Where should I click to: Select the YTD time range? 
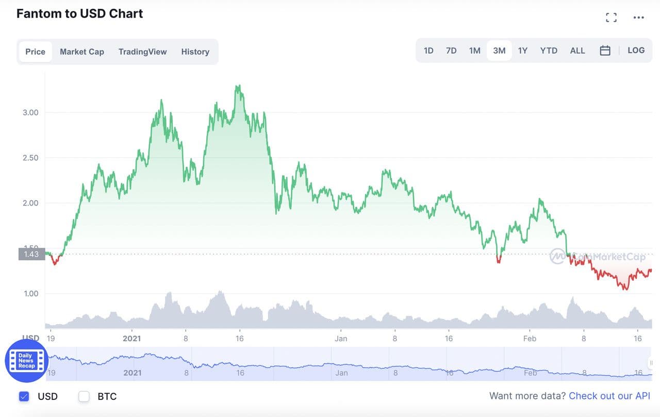point(549,51)
